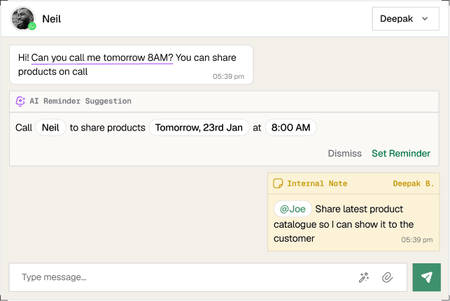
Task: Edit the Tomorrow, 23rd Jan date chip
Action: click(x=199, y=128)
